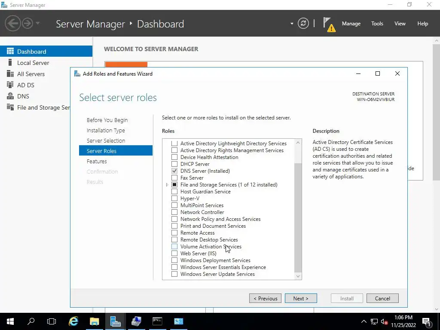
Task: Open Command Prompt taskbar icon
Action: 157,321
